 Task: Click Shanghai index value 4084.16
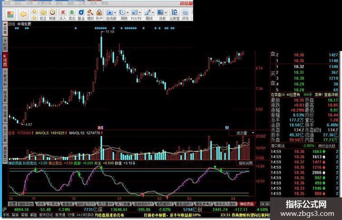pos(21,210)
